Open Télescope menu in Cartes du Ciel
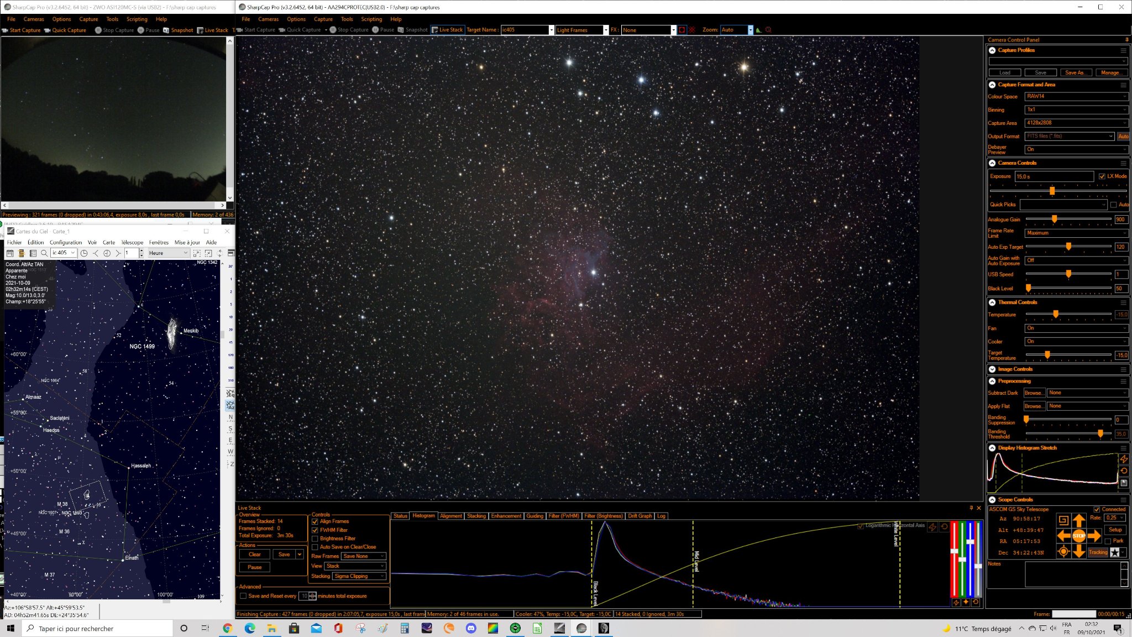Screen dimensions: 1132x637 point(132,242)
